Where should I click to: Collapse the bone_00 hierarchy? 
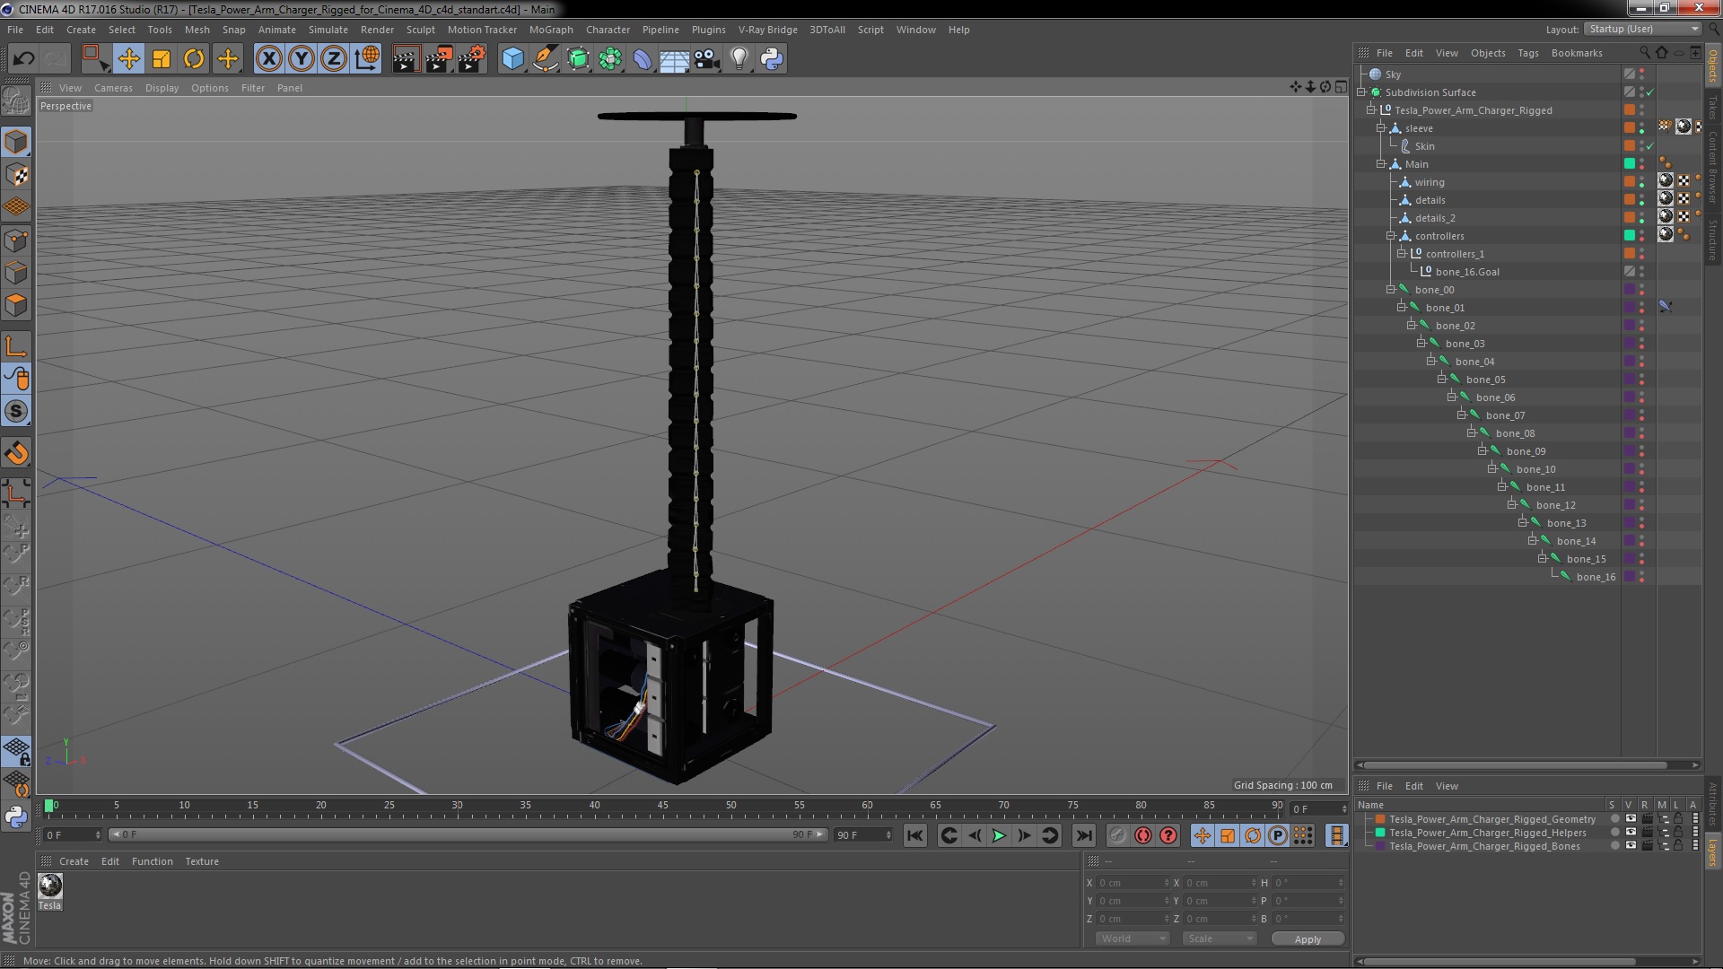(x=1391, y=290)
